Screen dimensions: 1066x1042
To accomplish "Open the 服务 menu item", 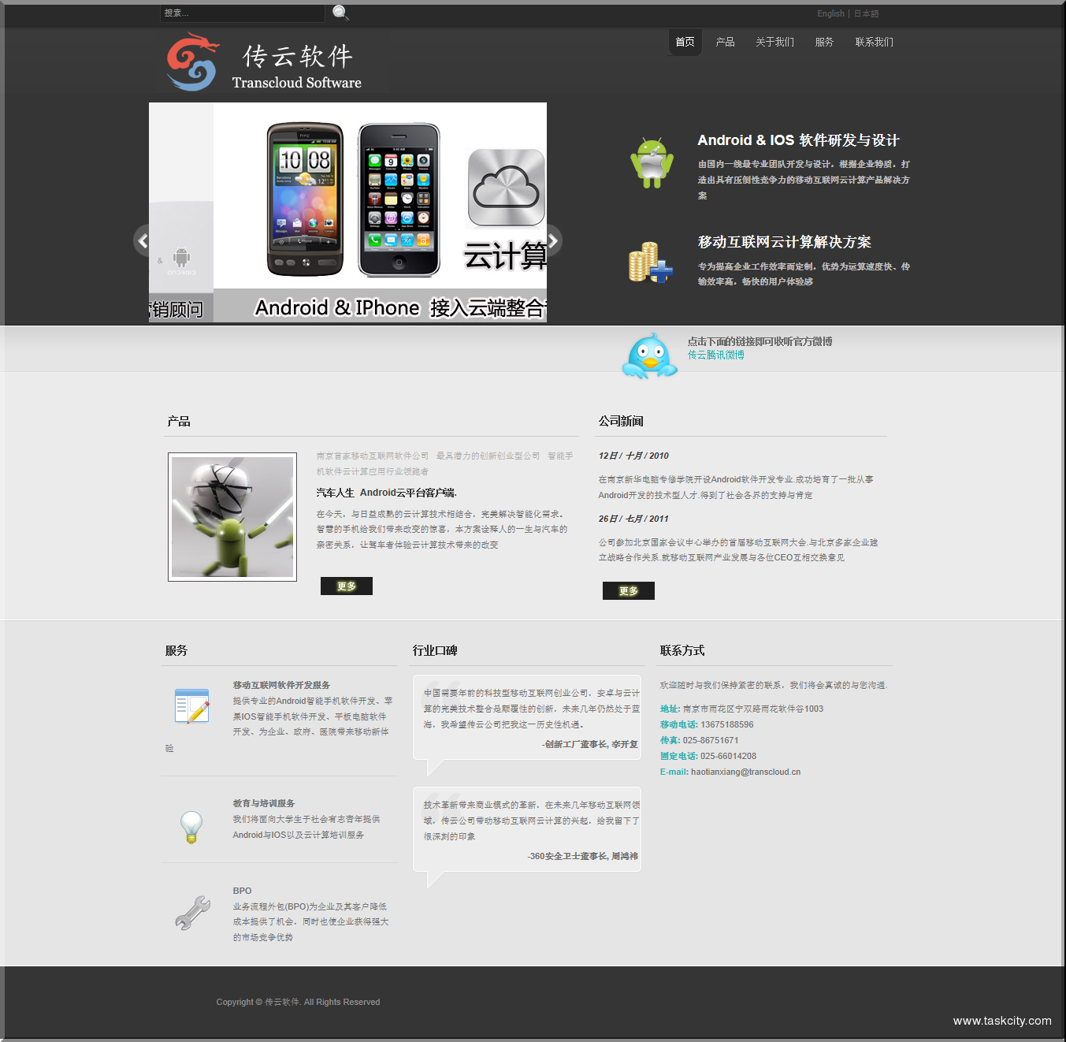I will pos(824,42).
